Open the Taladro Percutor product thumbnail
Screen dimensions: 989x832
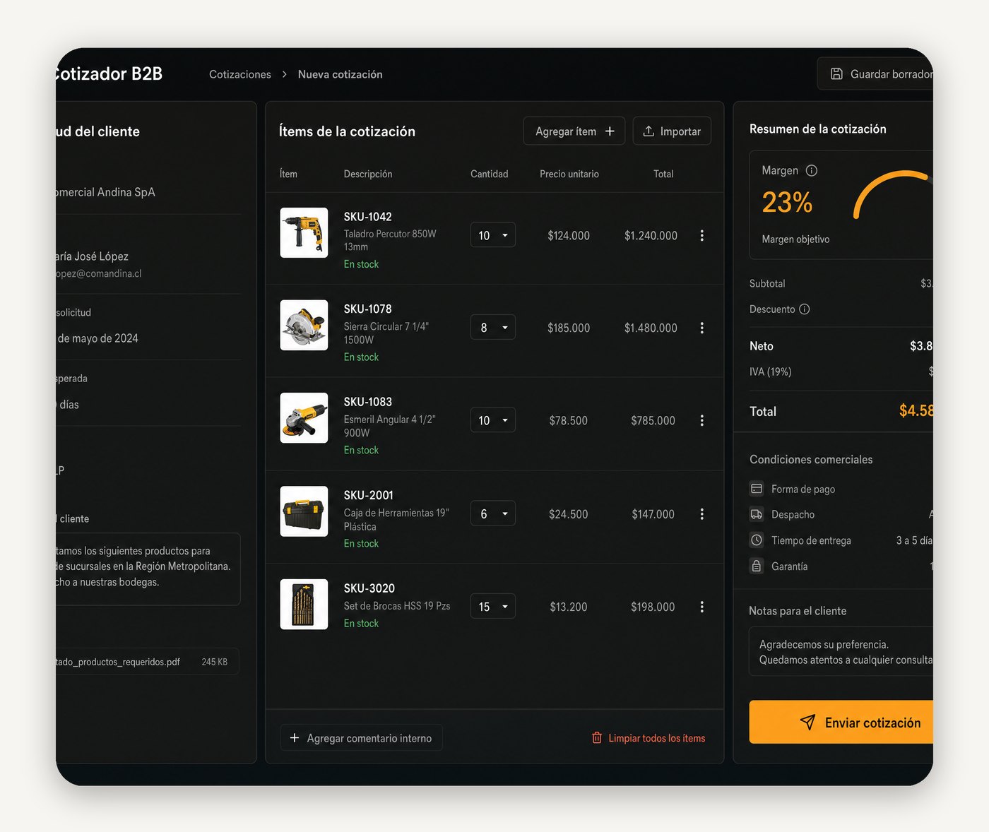[x=304, y=232]
